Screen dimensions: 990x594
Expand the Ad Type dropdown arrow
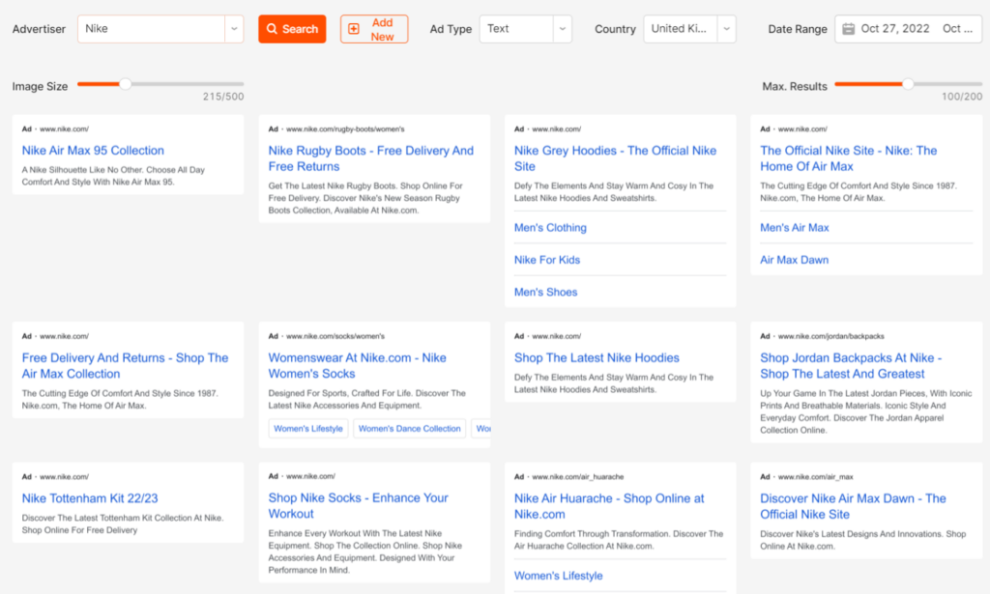pos(563,29)
